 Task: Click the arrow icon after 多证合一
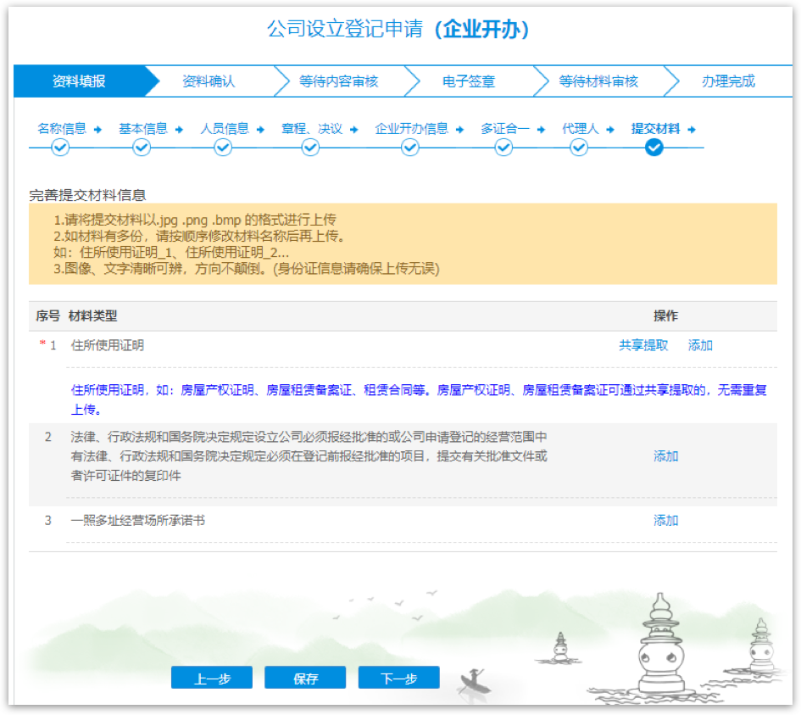(541, 129)
